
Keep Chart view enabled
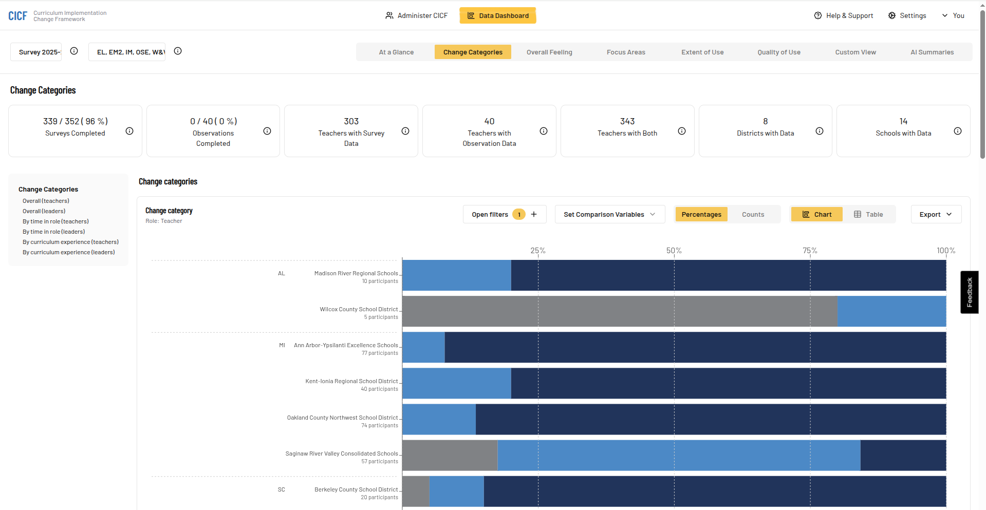816,214
